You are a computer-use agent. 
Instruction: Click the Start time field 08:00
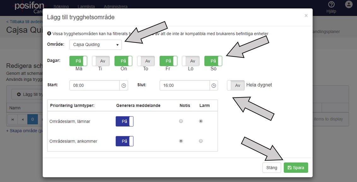click(95, 85)
